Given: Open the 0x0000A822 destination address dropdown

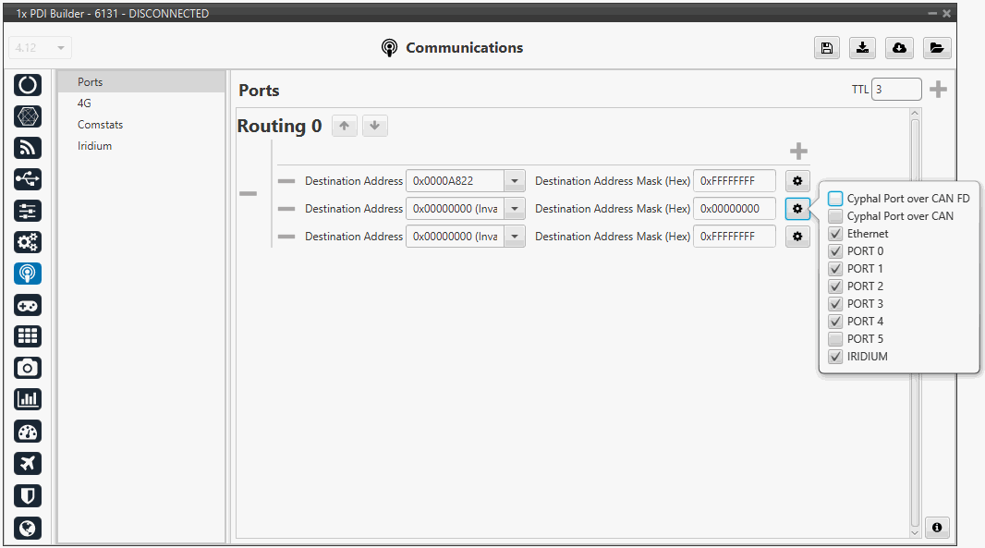Looking at the screenshot, I should [515, 181].
